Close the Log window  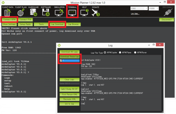click(x=160, y=45)
